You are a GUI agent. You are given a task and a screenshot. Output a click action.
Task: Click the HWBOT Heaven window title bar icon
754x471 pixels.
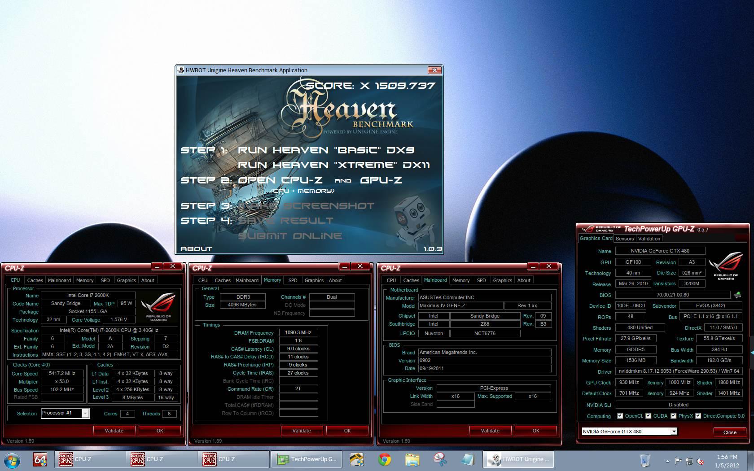coord(181,70)
